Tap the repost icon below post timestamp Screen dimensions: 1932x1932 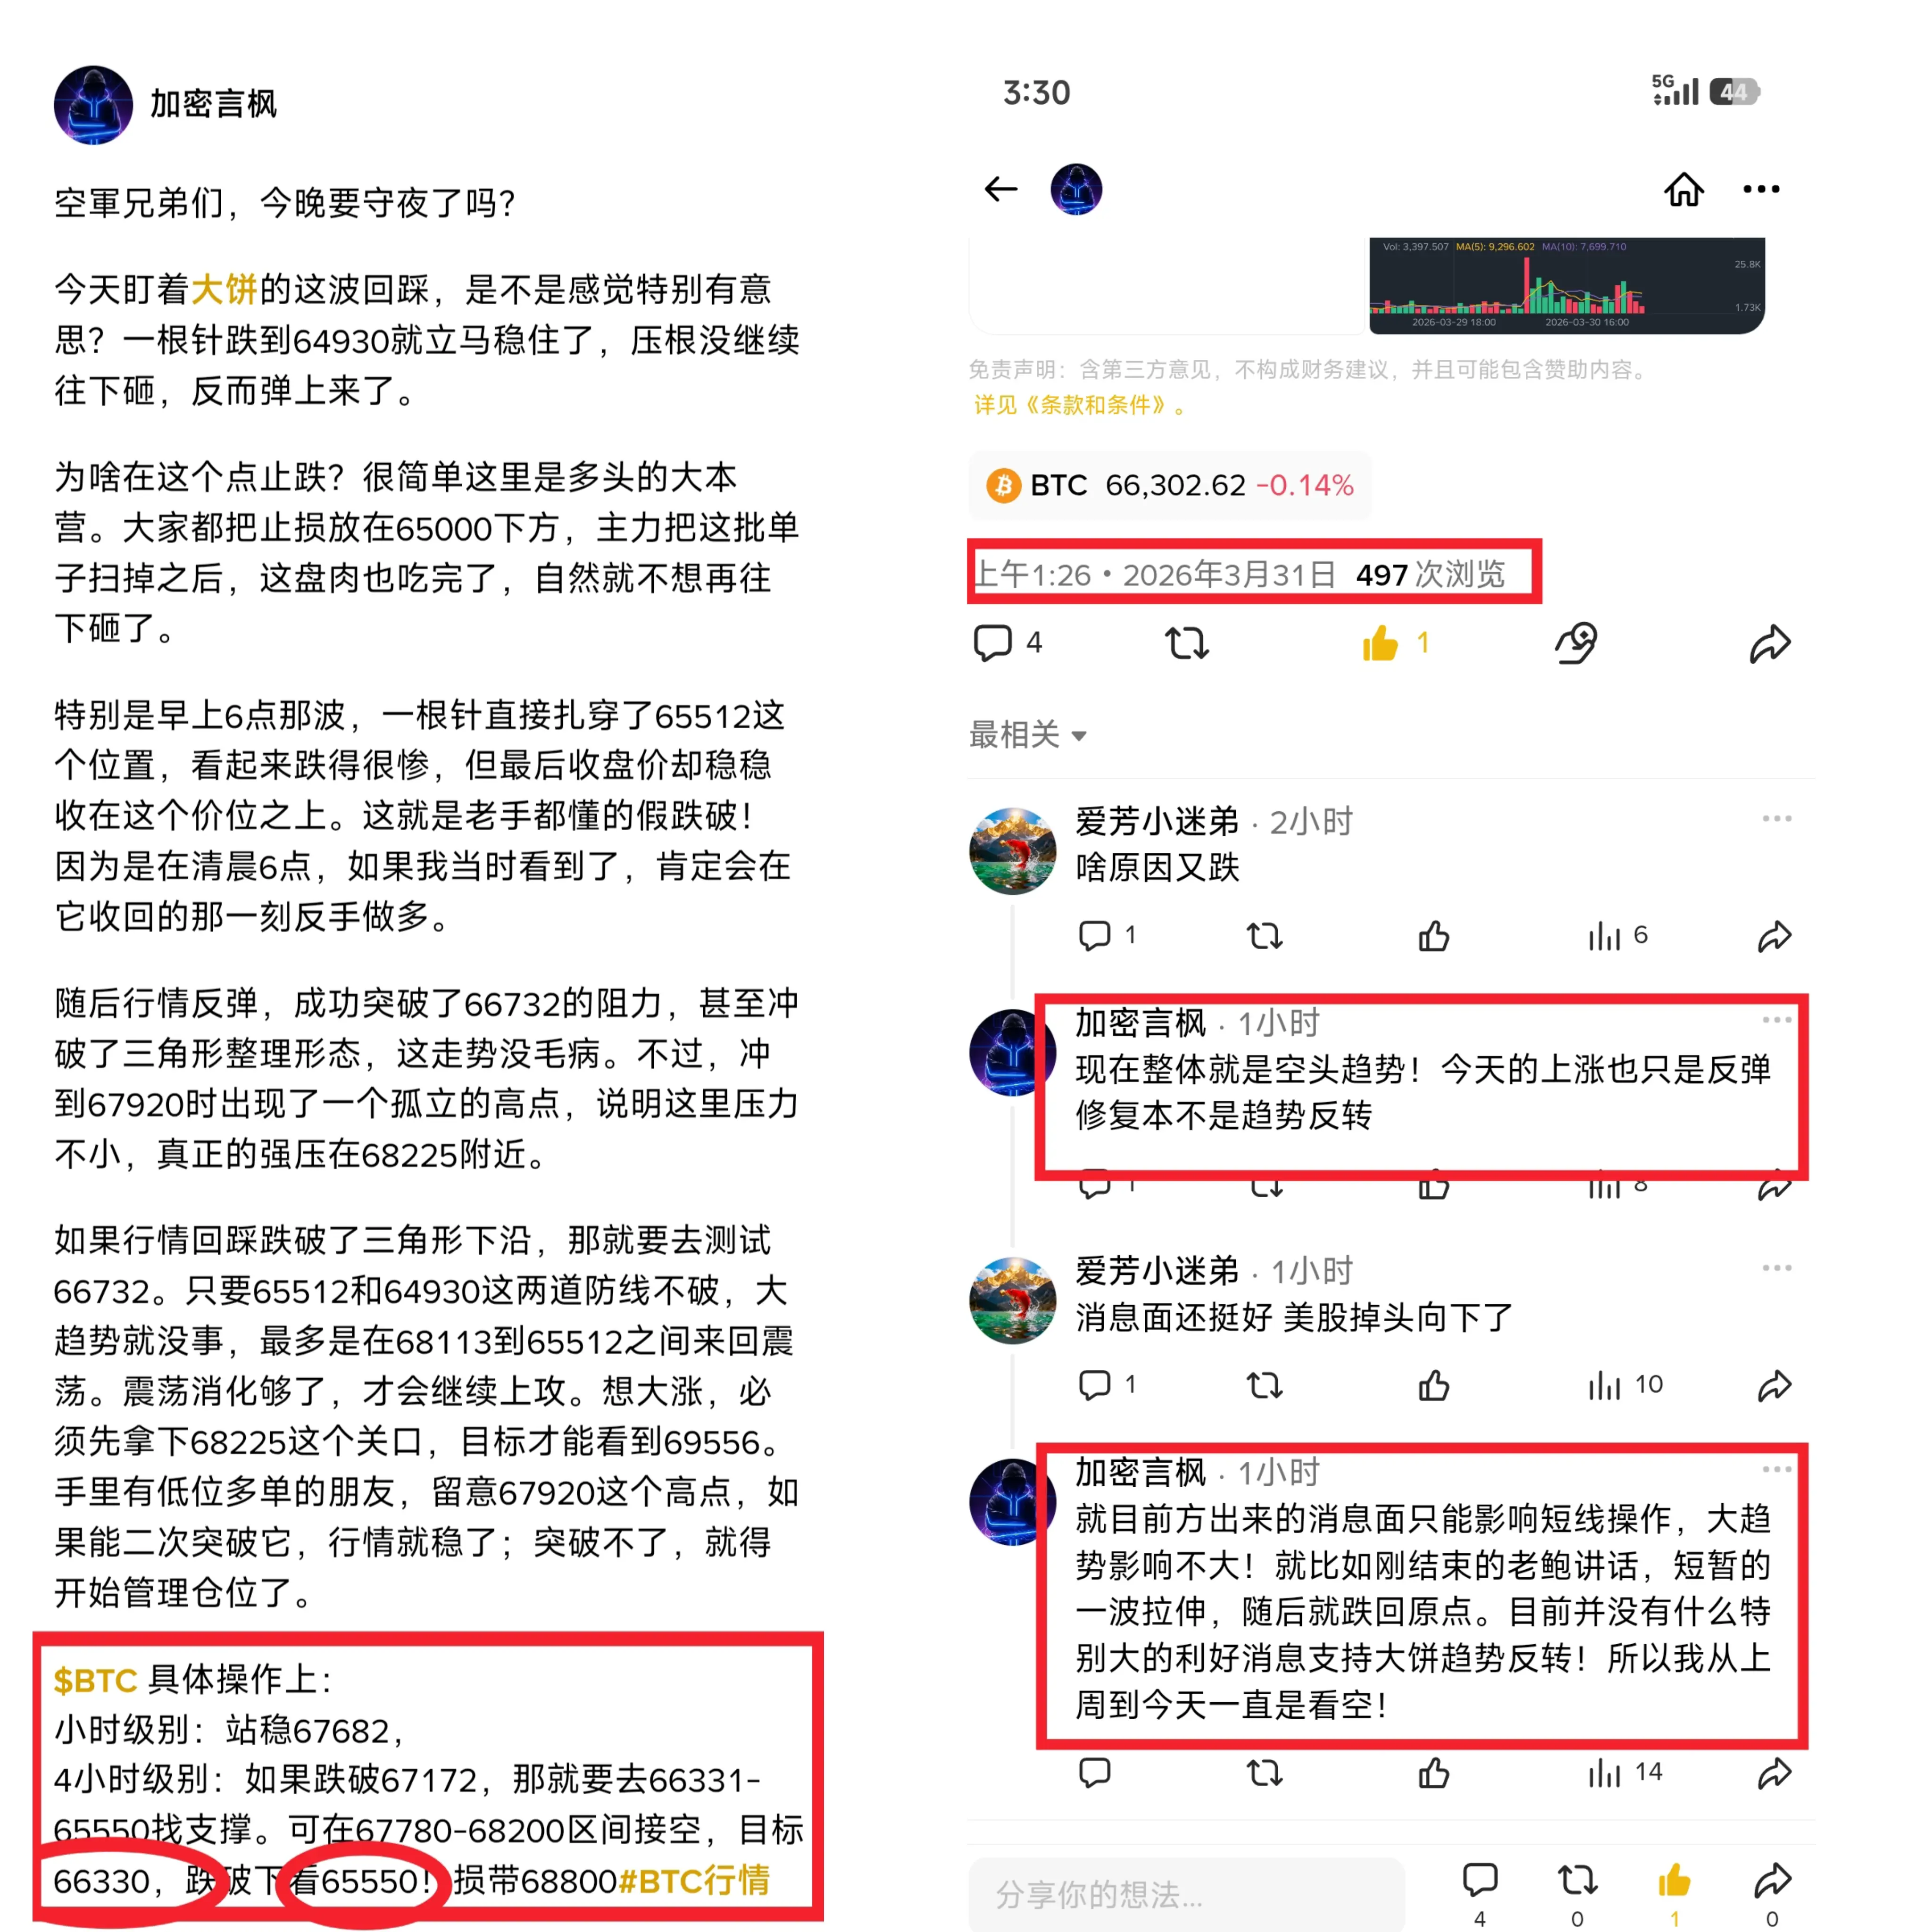(1187, 643)
